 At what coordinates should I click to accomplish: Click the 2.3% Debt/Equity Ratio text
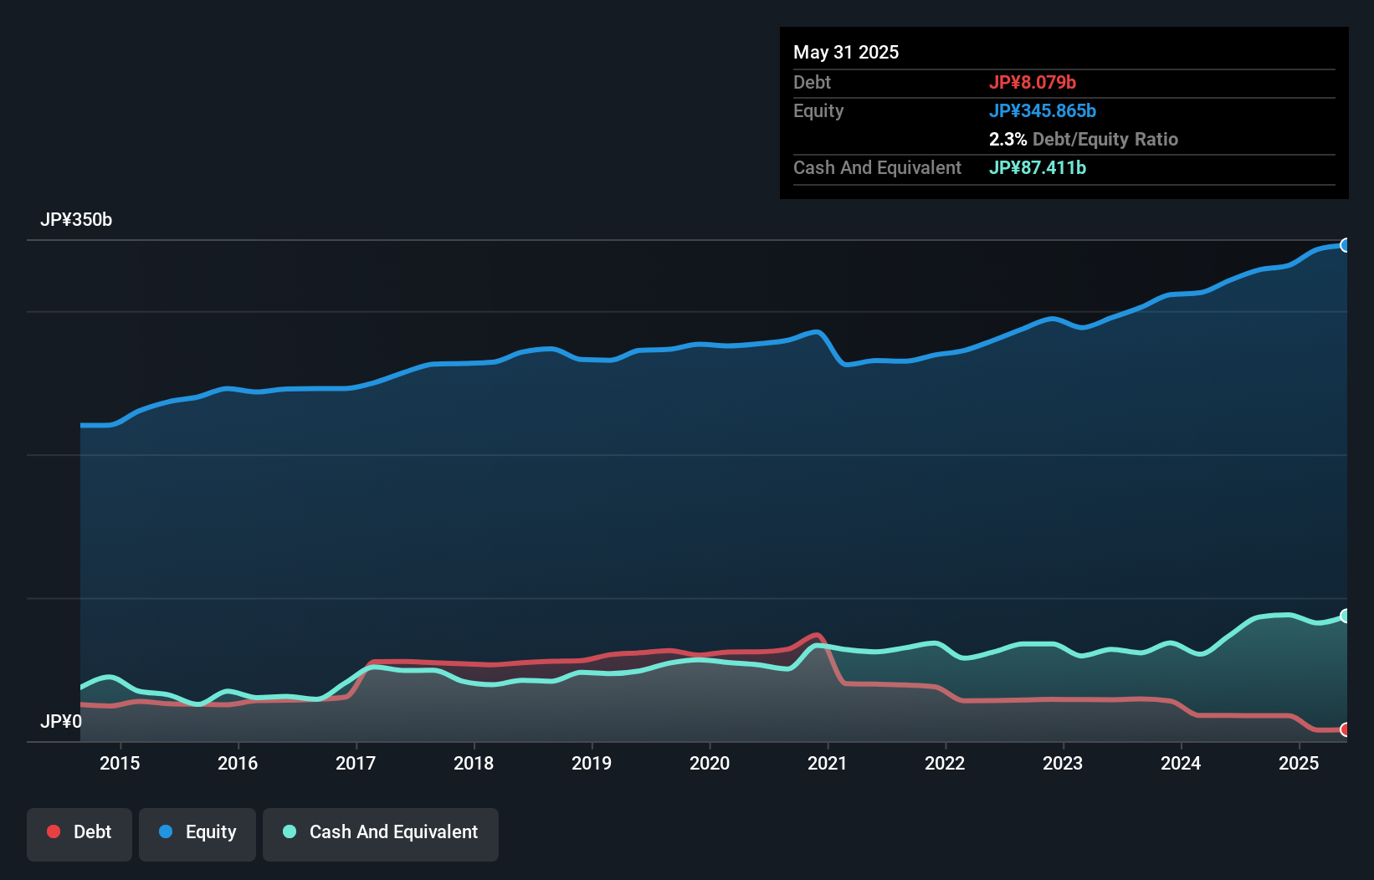coord(1084,140)
